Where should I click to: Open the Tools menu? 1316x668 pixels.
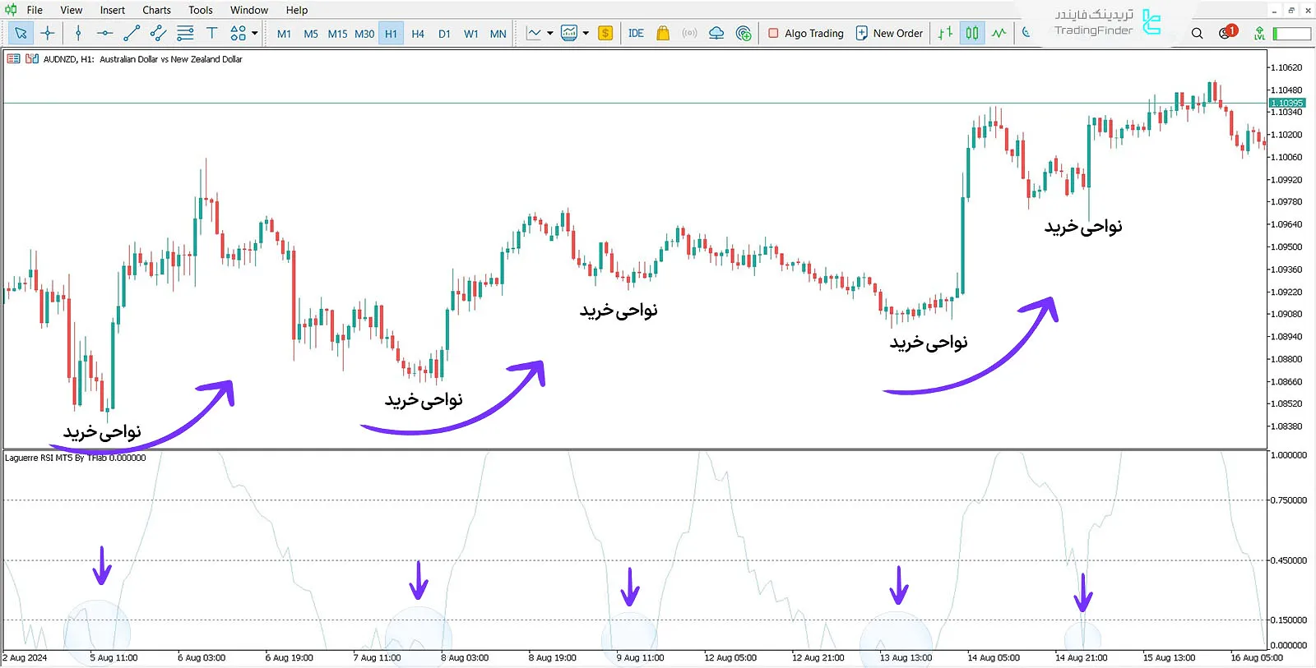pos(201,10)
